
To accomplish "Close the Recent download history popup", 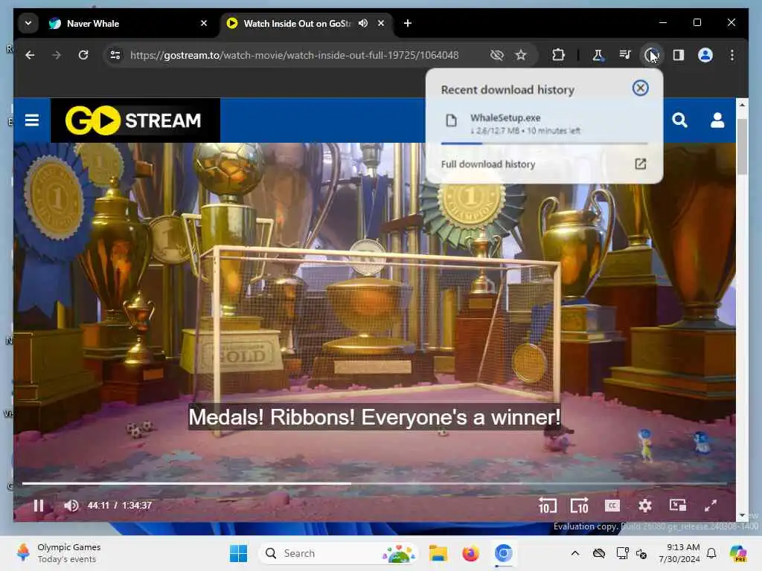I will (640, 88).
